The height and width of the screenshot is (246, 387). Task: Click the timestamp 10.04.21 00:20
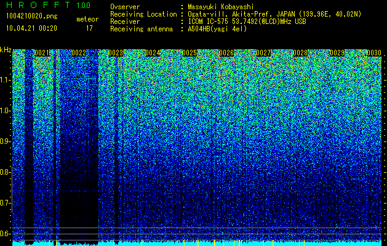tap(31, 28)
